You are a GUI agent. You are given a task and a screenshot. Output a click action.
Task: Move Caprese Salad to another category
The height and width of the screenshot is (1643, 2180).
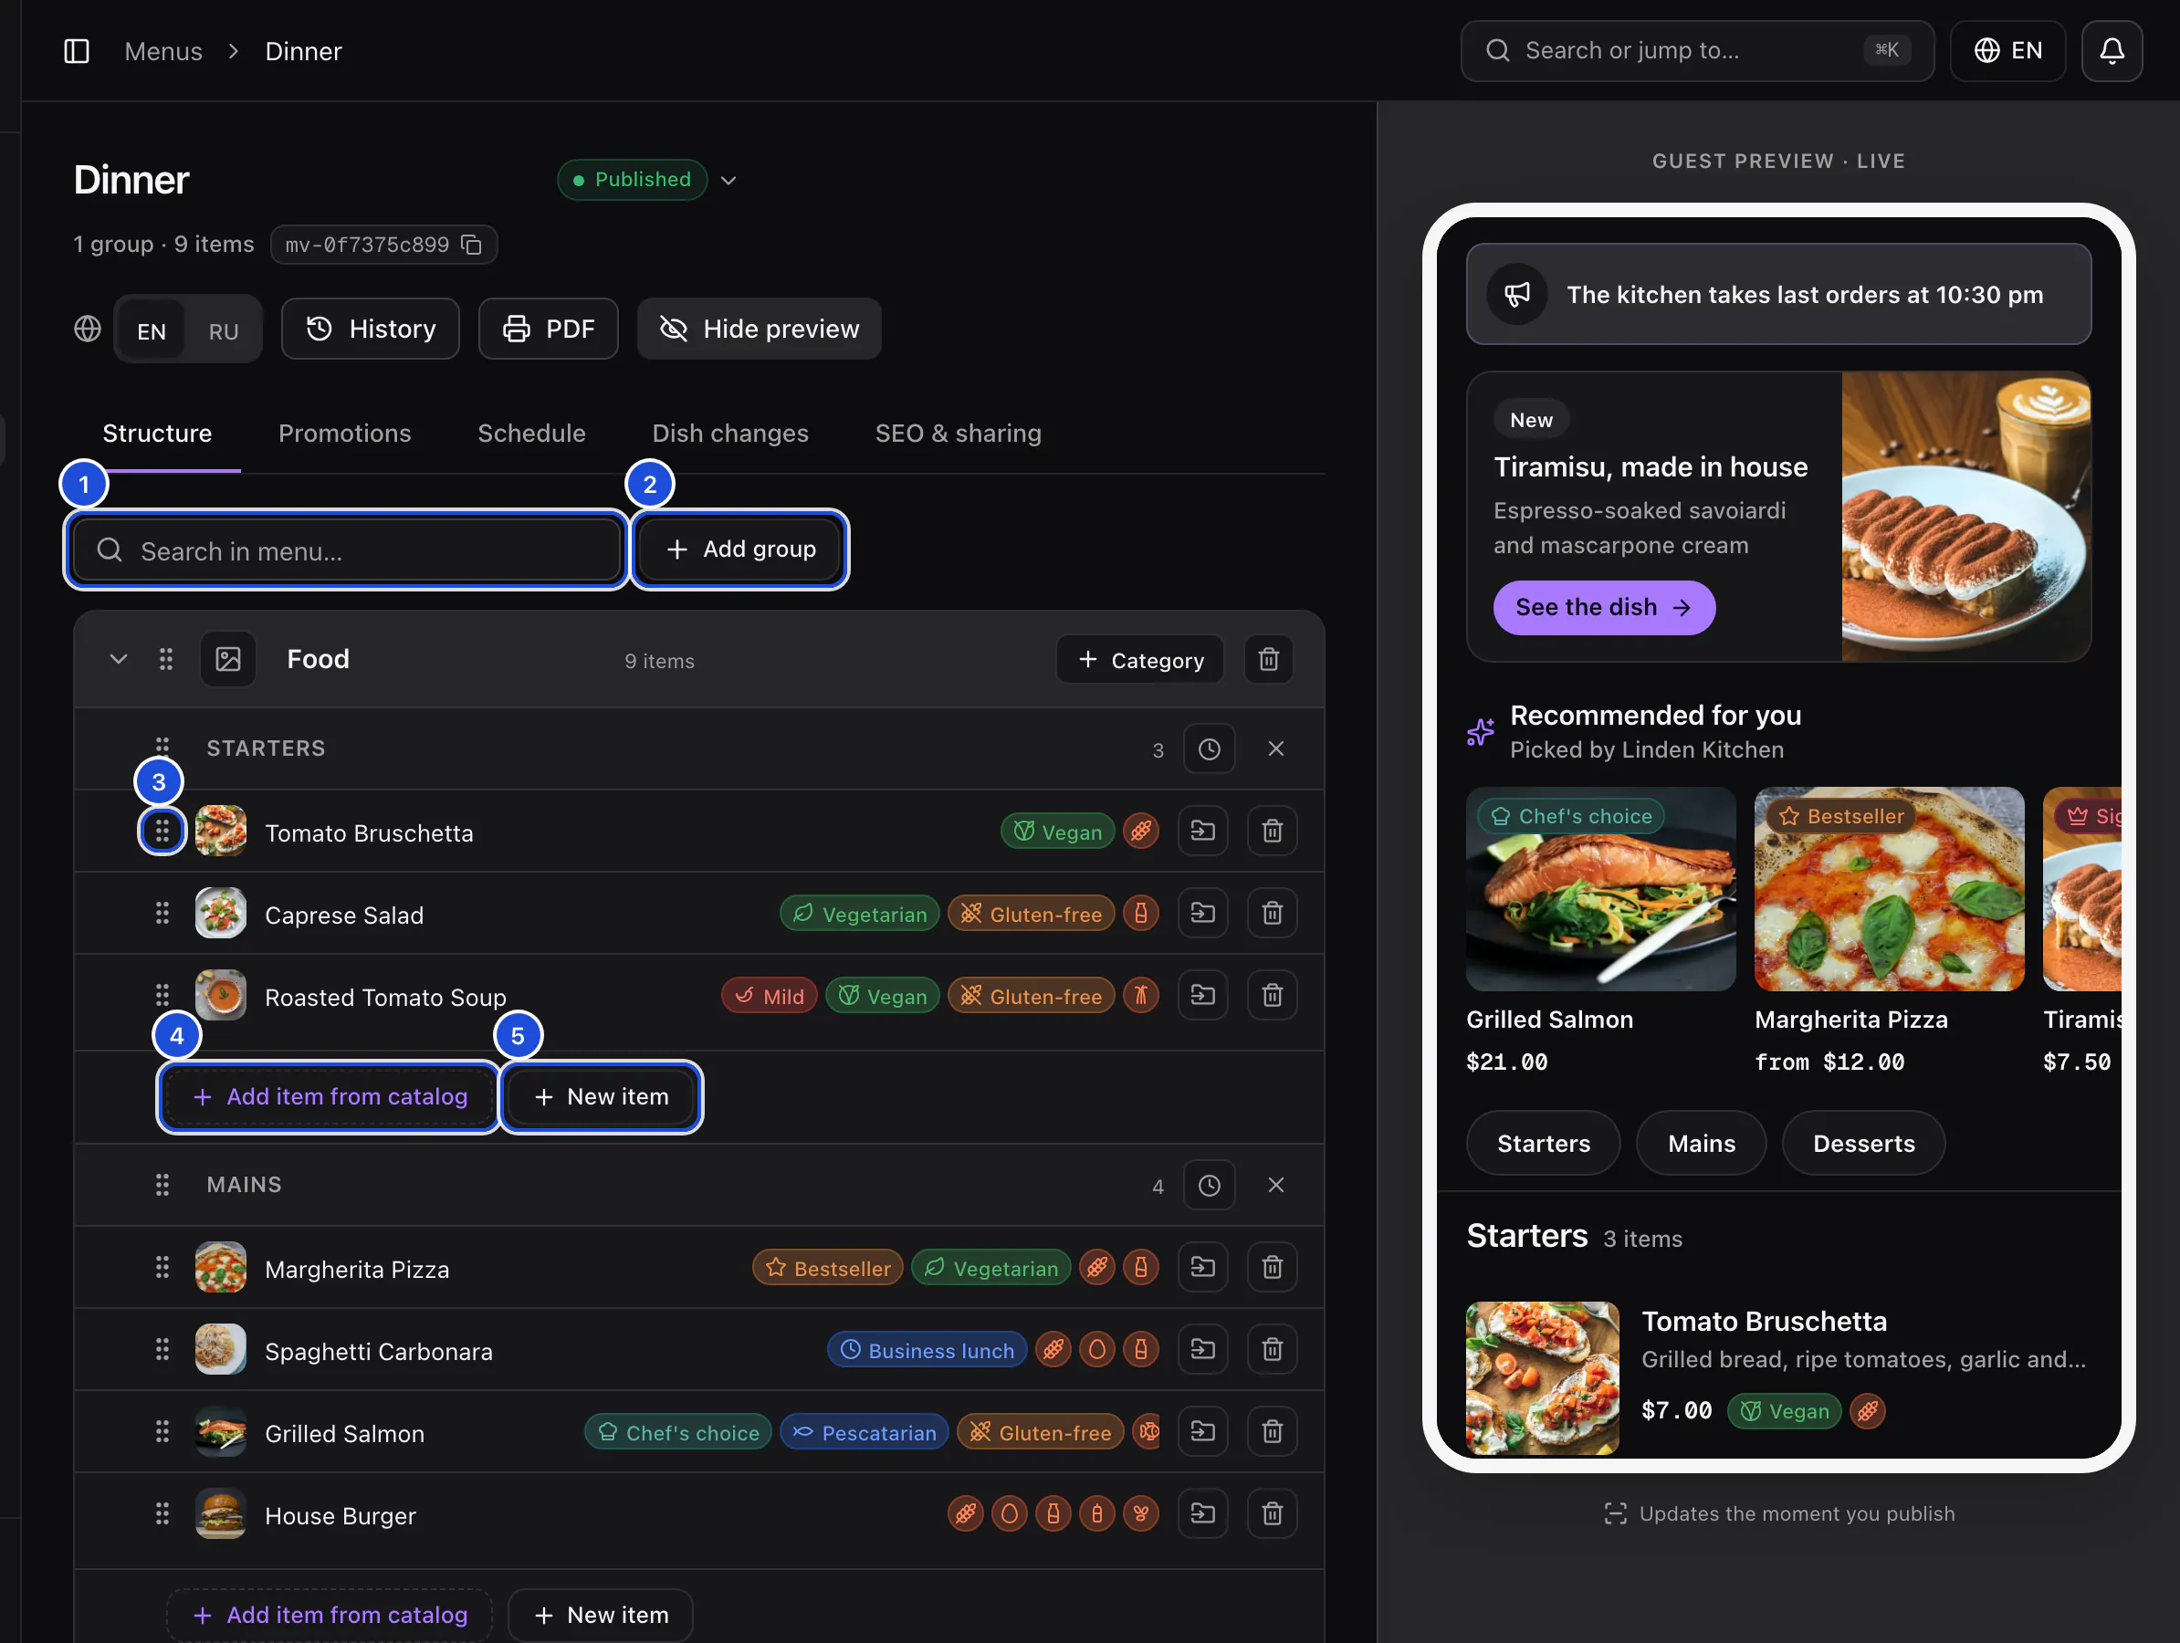click(x=1202, y=914)
